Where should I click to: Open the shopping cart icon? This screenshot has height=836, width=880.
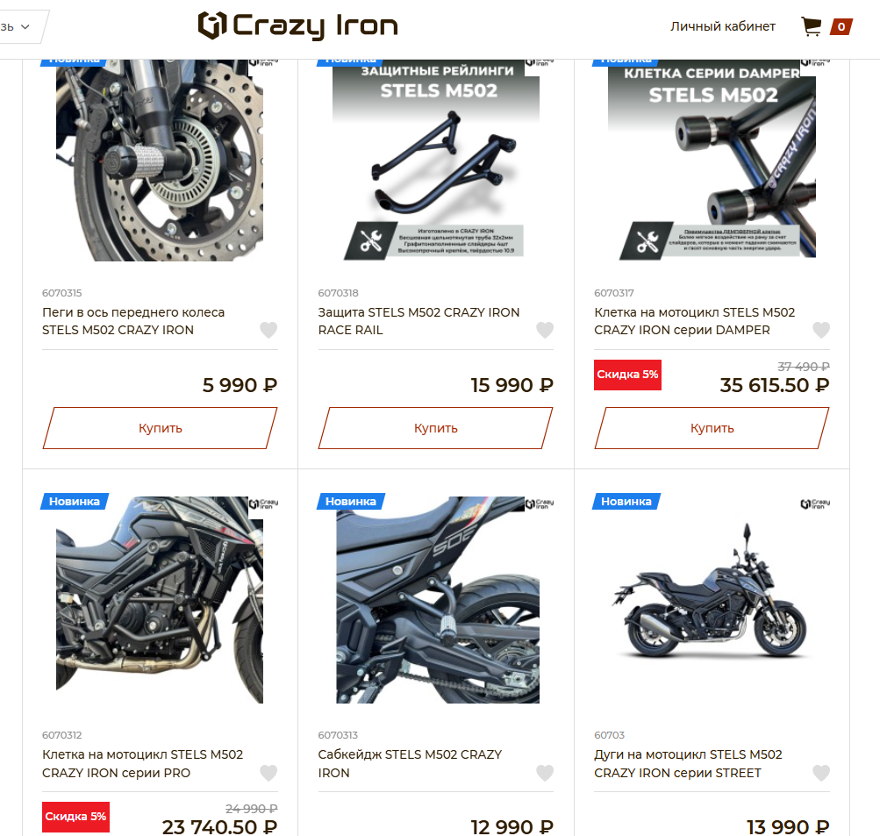tap(811, 26)
